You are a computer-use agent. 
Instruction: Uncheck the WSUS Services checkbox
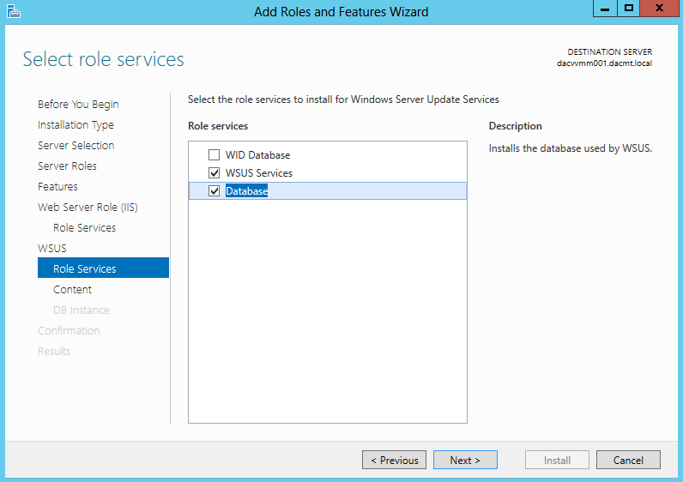tap(214, 173)
